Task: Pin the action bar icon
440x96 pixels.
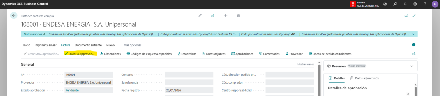Action: click(414, 54)
